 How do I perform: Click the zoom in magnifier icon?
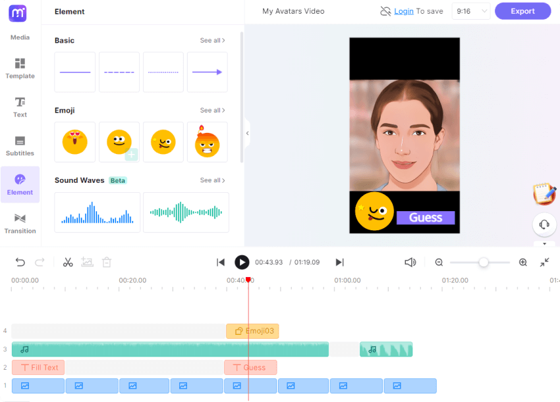tap(523, 263)
